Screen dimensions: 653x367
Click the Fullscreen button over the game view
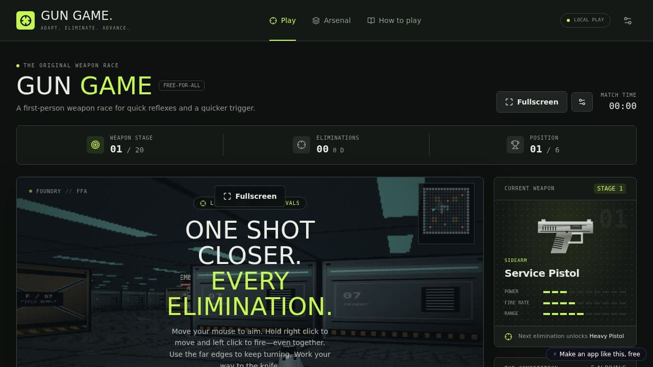[250, 196]
